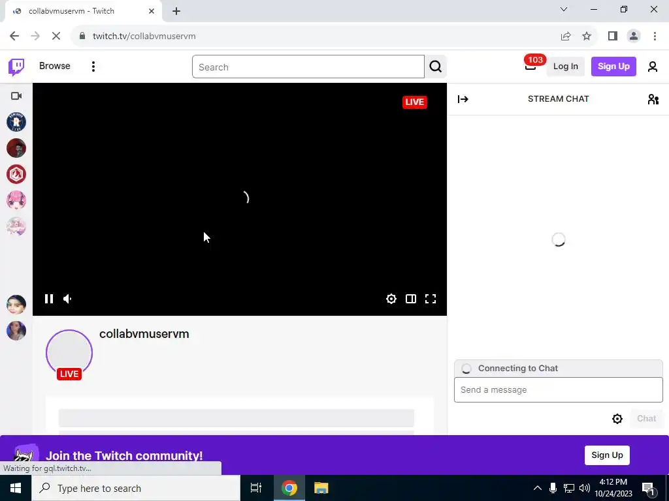Open the sidebar channel with pink-haired anime avatar

coord(16,200)
